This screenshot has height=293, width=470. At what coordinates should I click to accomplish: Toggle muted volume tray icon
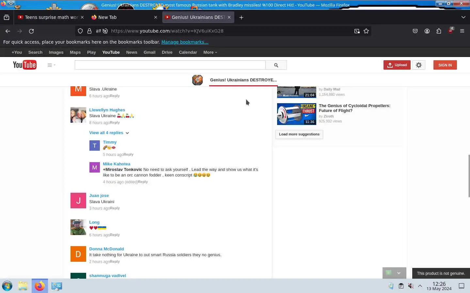coord(411,286)
